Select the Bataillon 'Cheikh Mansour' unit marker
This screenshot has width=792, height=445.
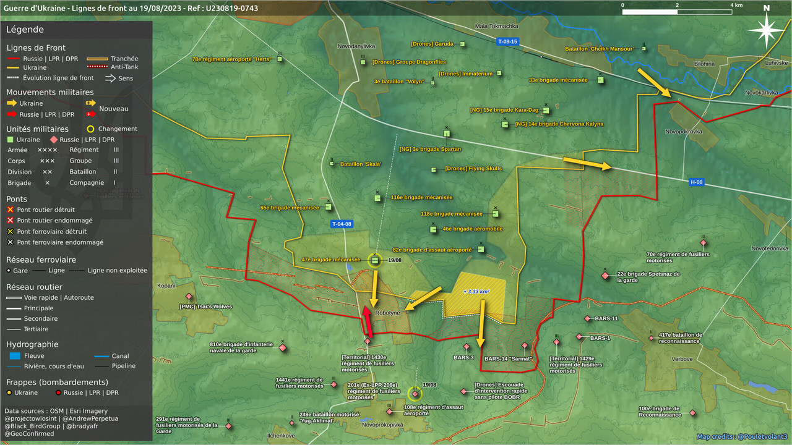click(x=643, y=49)
